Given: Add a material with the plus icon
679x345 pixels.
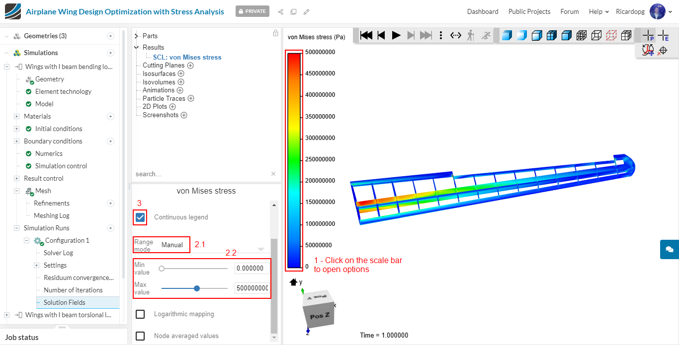Looking at the screenshot, I should click(x=110, y=116).
